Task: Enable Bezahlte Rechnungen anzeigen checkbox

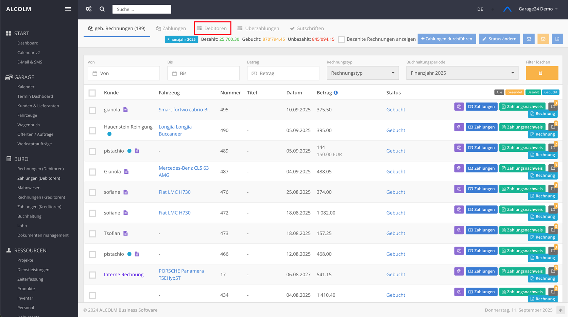Action: [342, 39]
